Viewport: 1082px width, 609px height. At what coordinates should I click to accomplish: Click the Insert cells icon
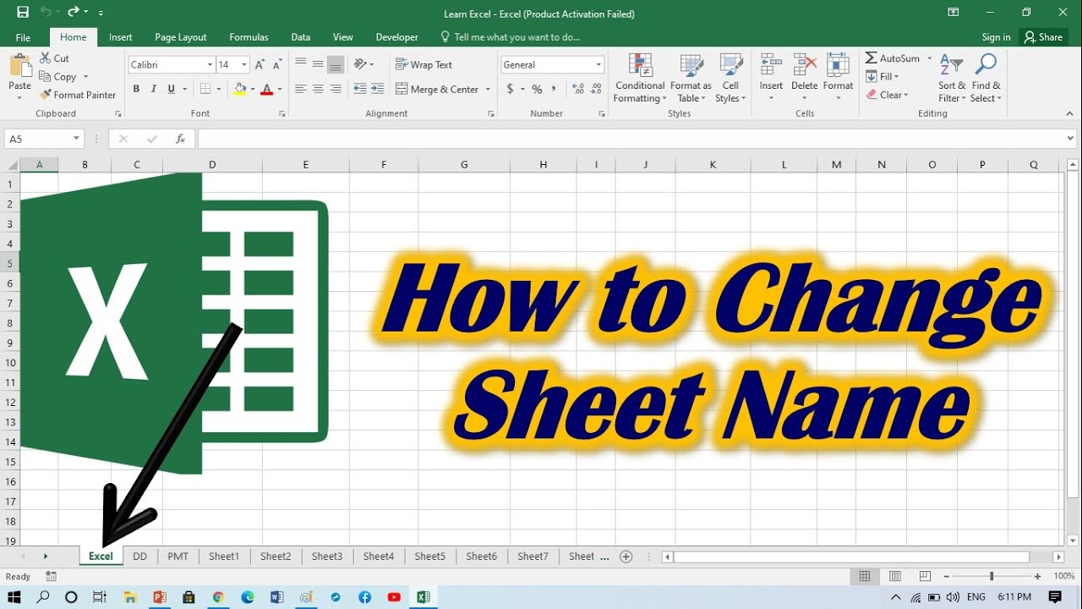771,66
